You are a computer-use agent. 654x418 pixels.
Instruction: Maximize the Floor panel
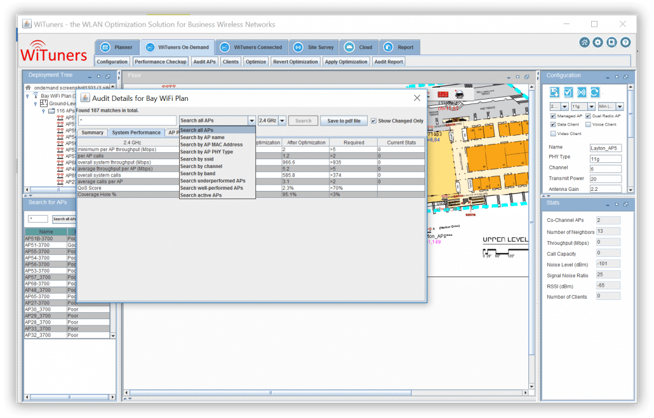point(517,77)
